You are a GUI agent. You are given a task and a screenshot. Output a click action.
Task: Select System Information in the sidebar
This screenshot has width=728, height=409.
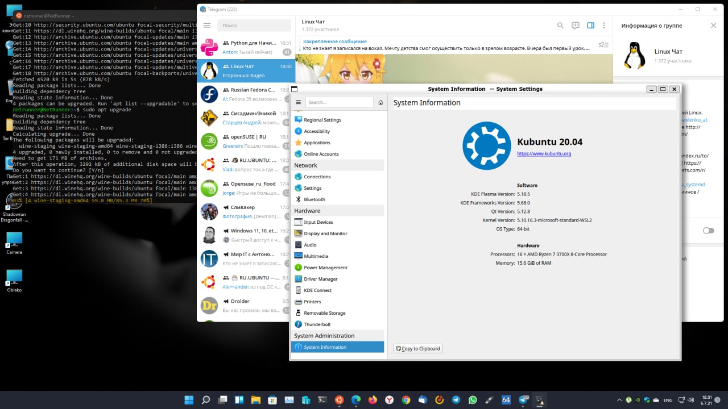click(x=338, y=347)
